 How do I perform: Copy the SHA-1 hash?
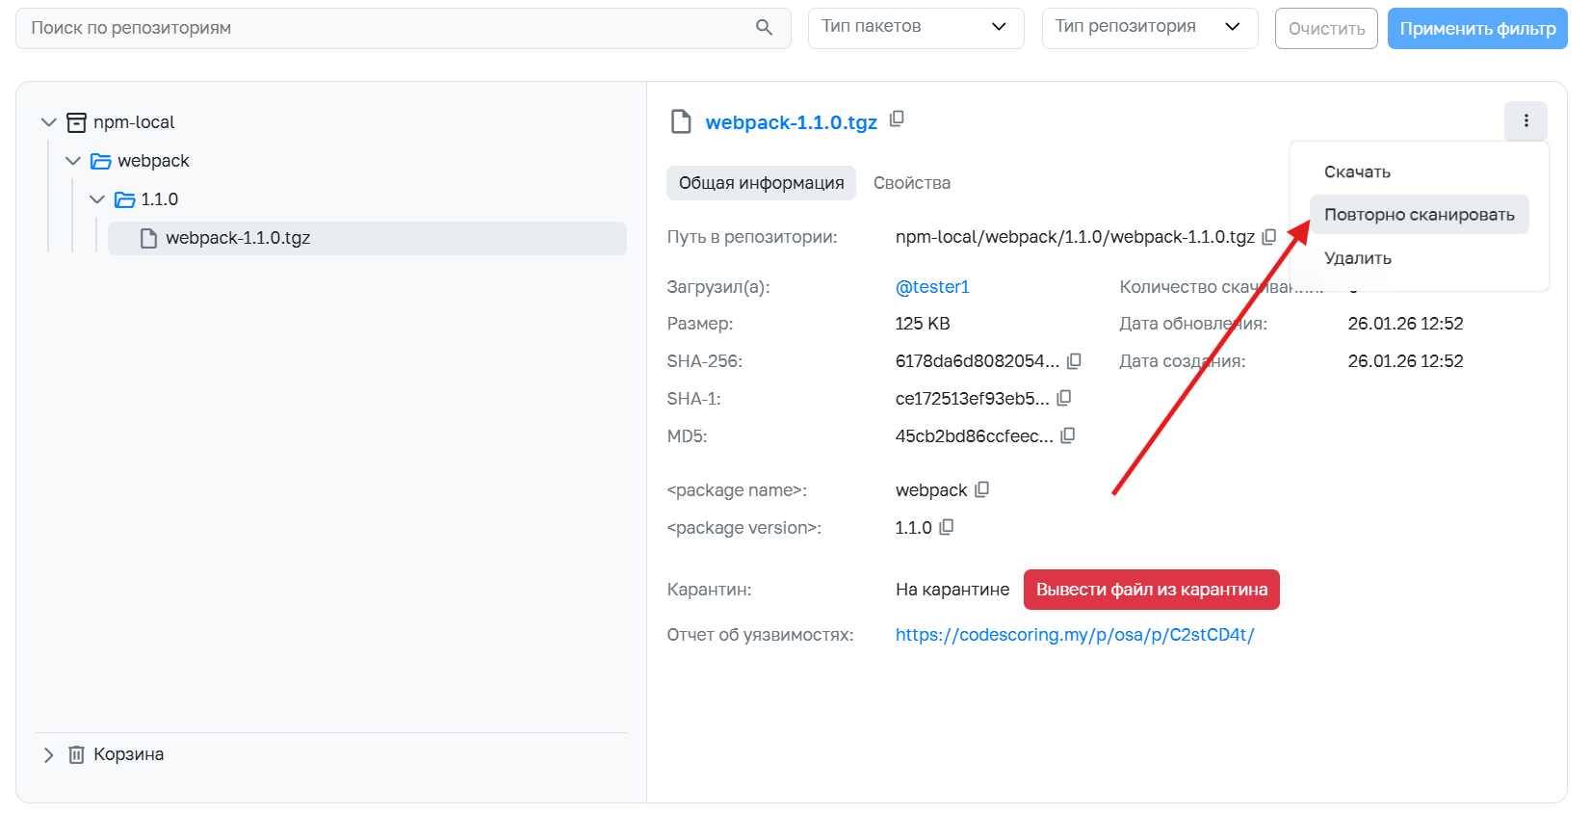tap(1064, 398)
